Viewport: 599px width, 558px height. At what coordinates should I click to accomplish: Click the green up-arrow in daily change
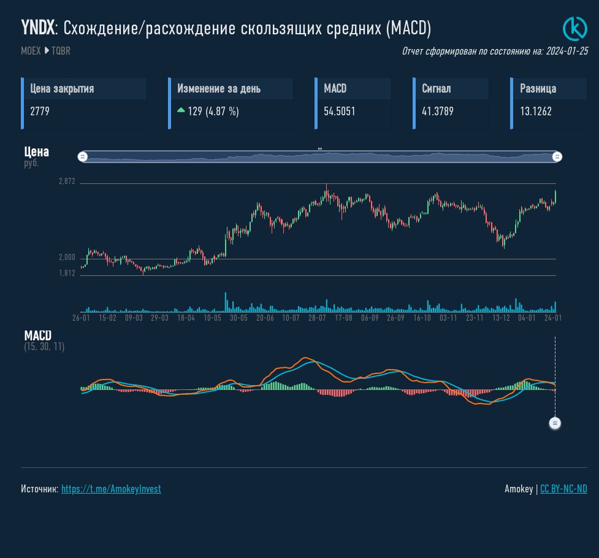tap(181, 110)
